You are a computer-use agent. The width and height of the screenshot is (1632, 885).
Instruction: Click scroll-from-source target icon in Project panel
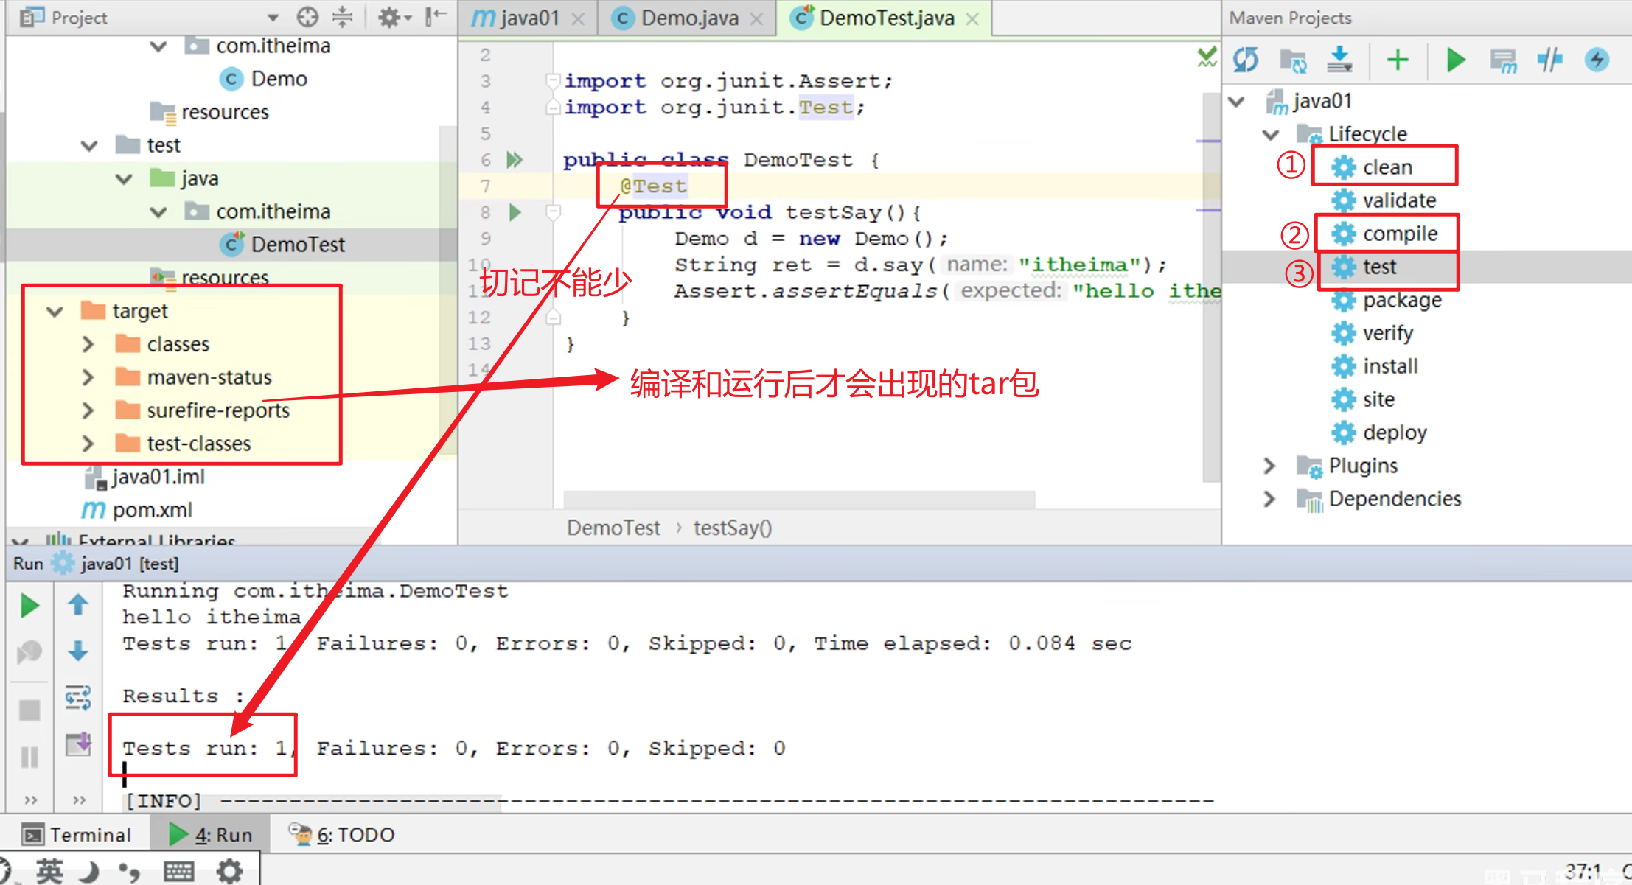tap(307, 17)
